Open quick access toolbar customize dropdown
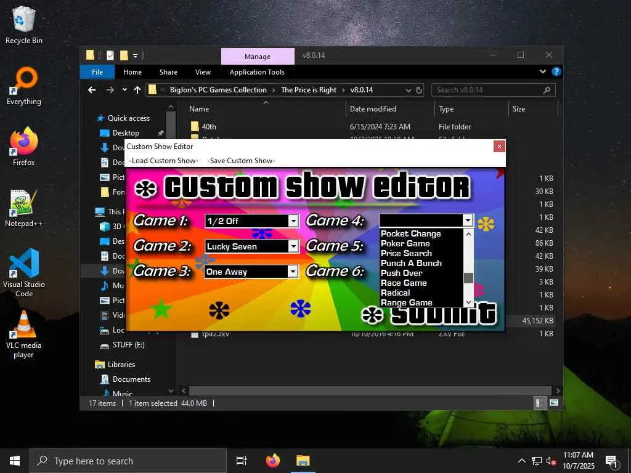The image size is (631, 473). pyautogui.click(x=135, y=55)
